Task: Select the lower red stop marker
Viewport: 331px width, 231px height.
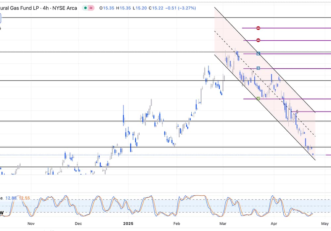Action: click(258, 40)
